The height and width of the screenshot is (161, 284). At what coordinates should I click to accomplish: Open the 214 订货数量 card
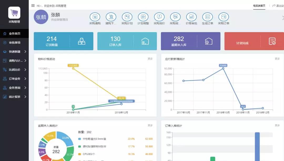[x=64, y=41]
